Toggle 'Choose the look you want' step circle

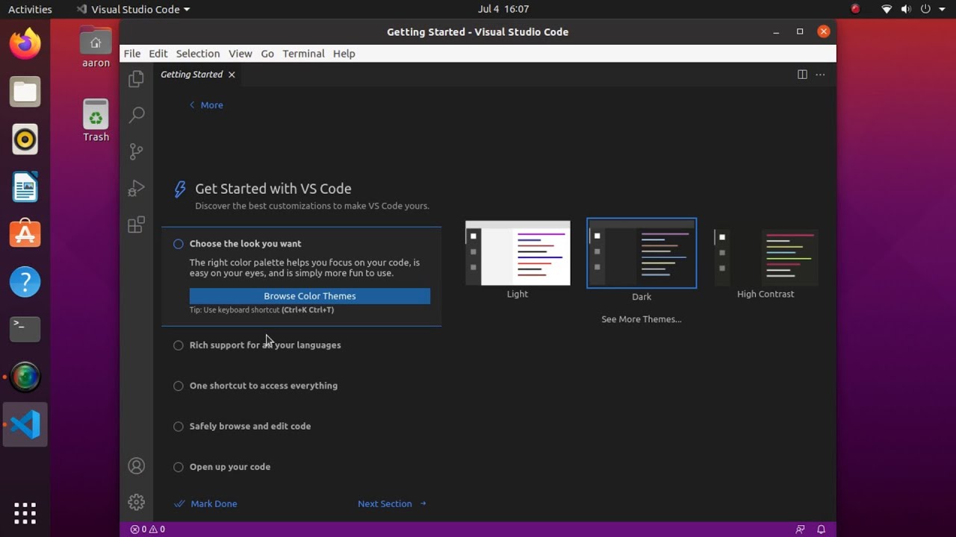(x=179, y=244)
